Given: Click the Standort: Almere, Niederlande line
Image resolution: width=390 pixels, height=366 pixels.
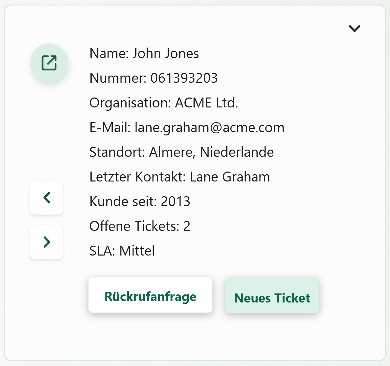Looking at the screenshot, I should pyautogui.click(x=181, y=152).
